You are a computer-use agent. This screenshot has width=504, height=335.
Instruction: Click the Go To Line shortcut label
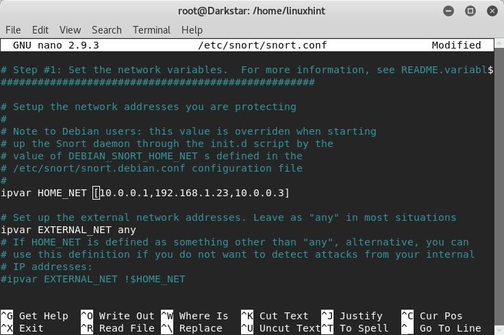pyautogui.click(x=450, y=328)
